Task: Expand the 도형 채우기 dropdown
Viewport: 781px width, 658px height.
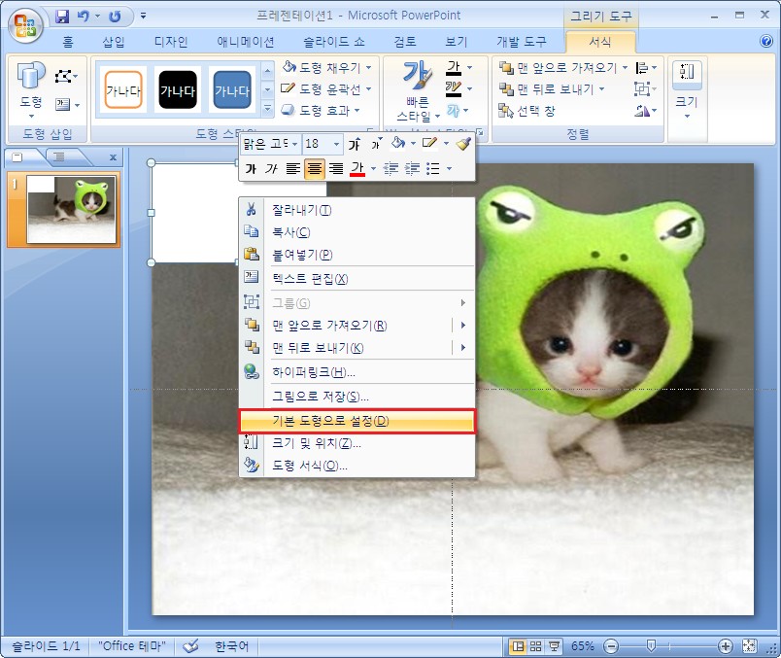Action: click(369, 68)
